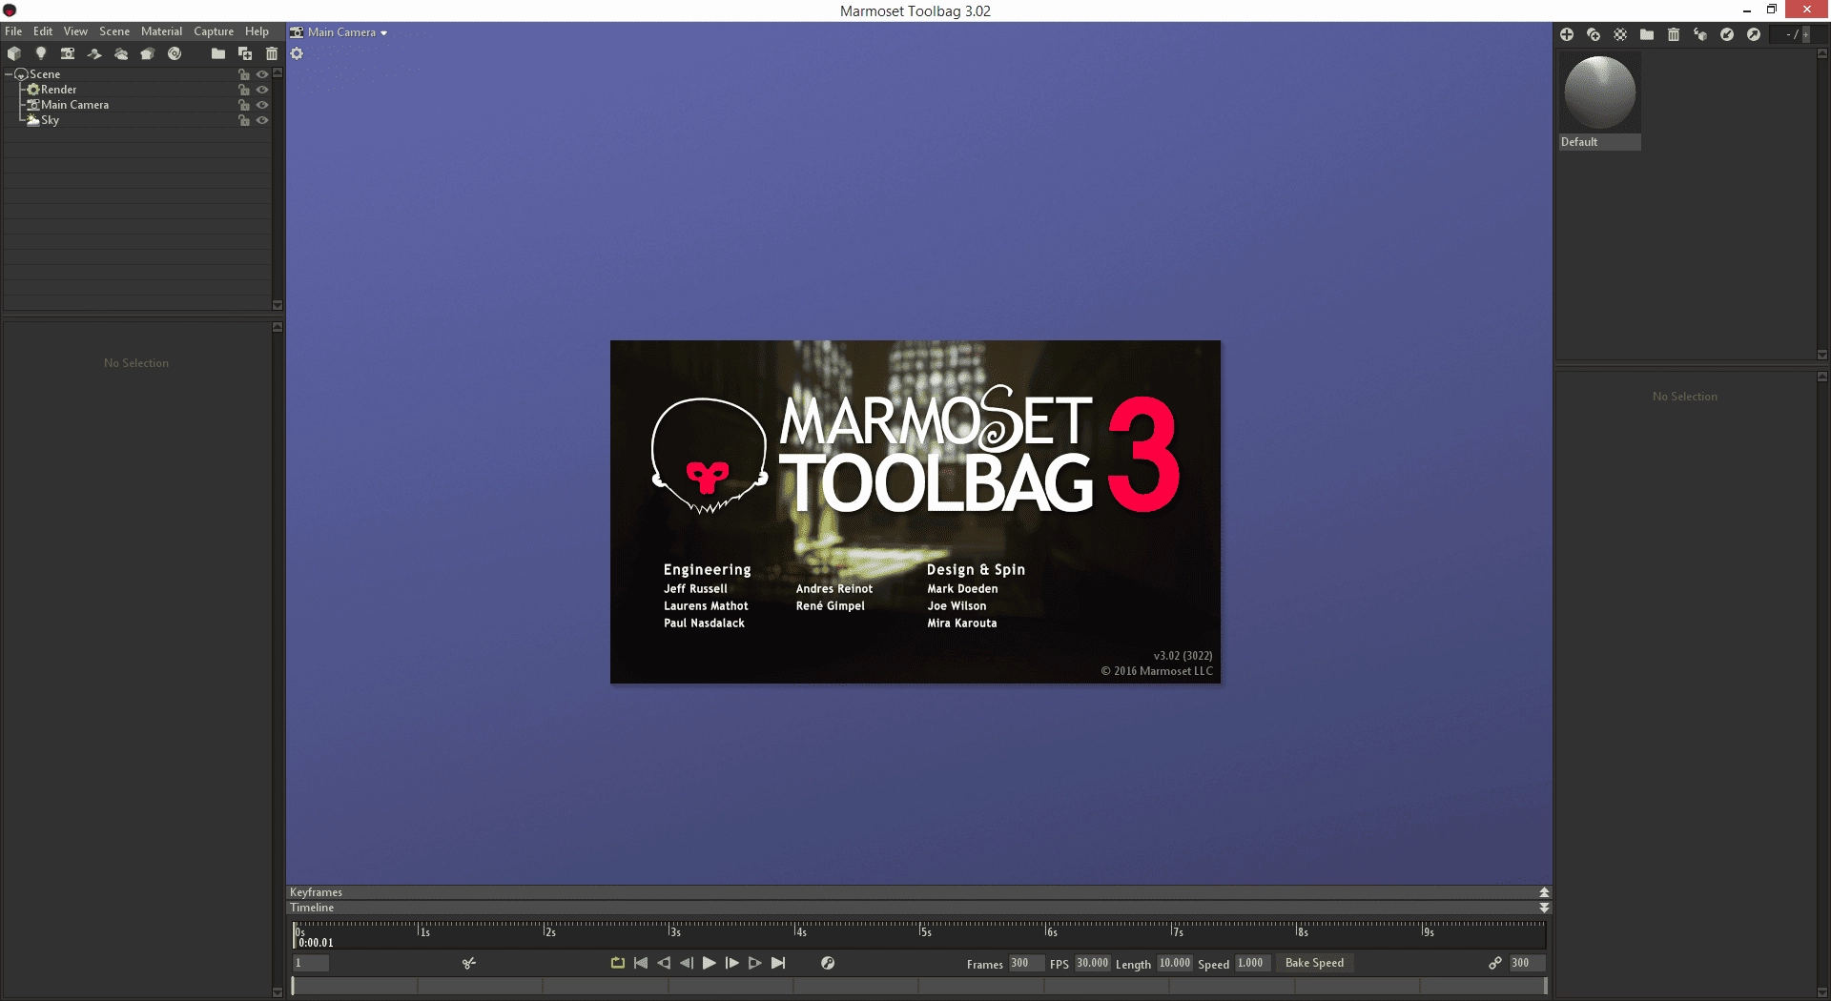Add a new baker with the bread icon
The width and height of the screenshot is (1831, 1001).
(x=147, y=54)
